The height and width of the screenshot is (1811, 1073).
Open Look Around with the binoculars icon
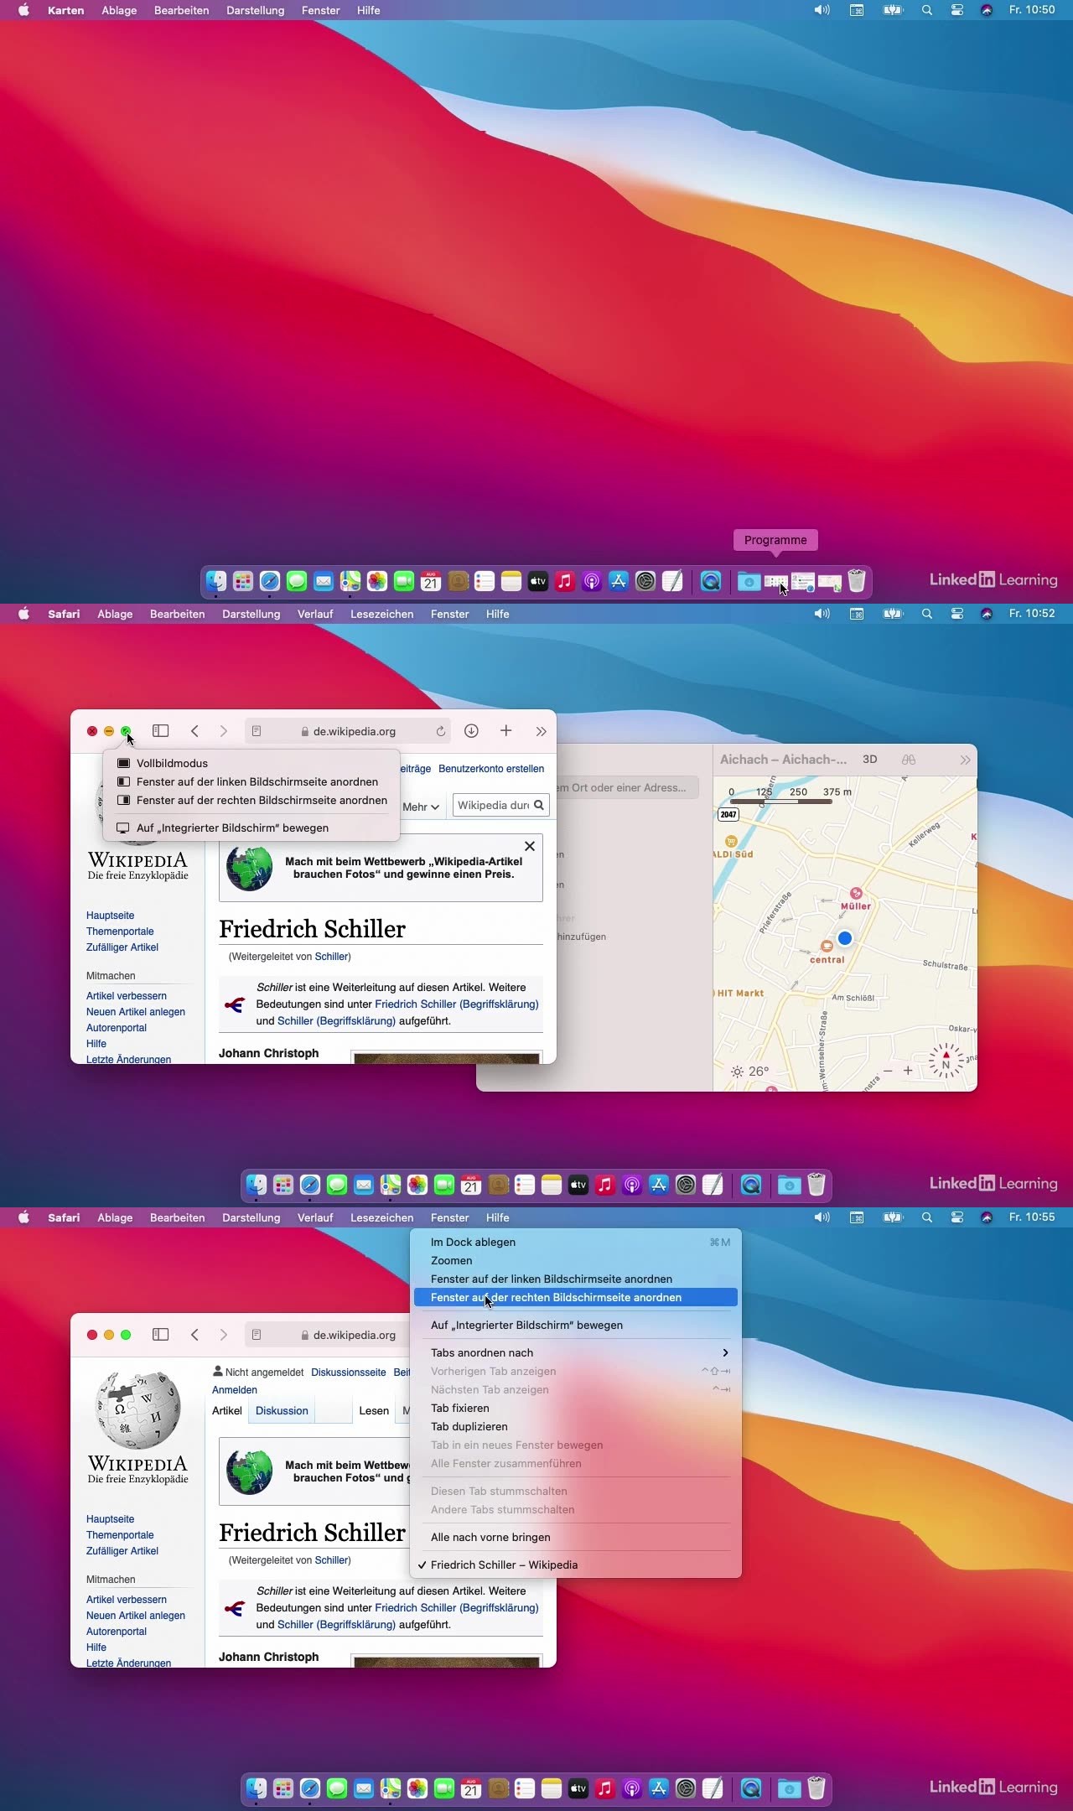pyautogui.click(x=909, y=760)
